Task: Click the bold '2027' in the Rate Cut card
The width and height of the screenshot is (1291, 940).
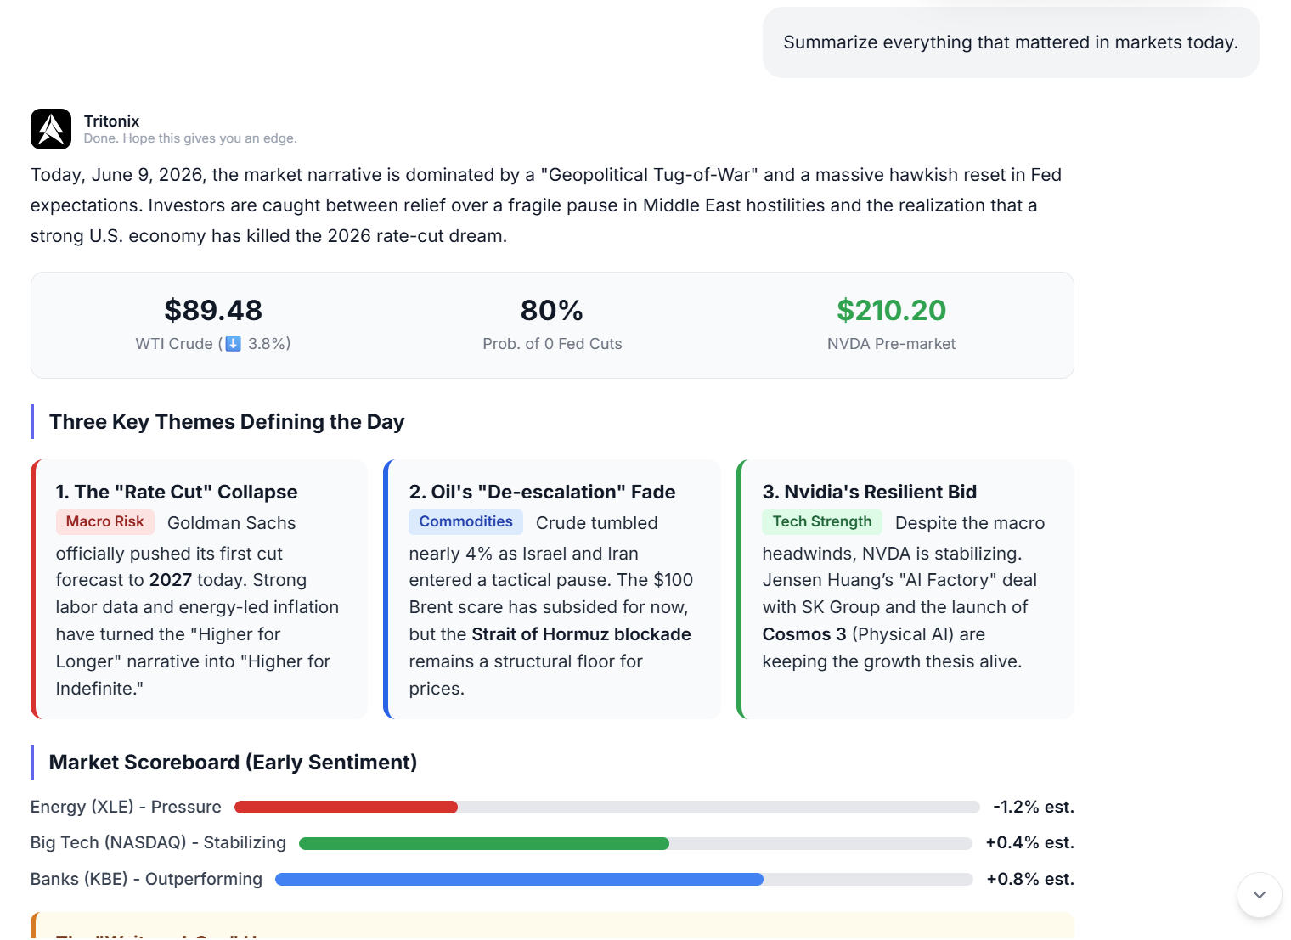Action: 171,580
